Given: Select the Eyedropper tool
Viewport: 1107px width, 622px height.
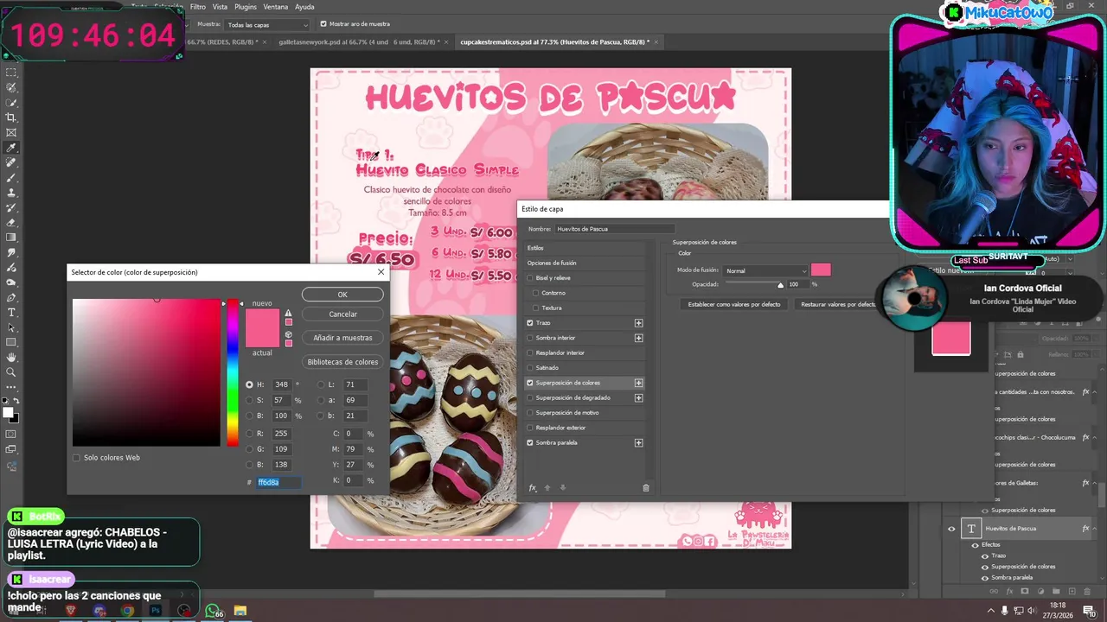Looking at the screenshot, I should [11, 148].
